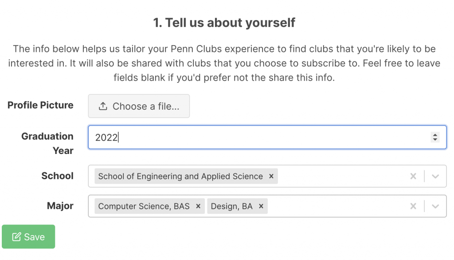The width and height of the screenshot is (454, 260).
Task: Click inside the Major multi-select field
Action: pos(267,206)
